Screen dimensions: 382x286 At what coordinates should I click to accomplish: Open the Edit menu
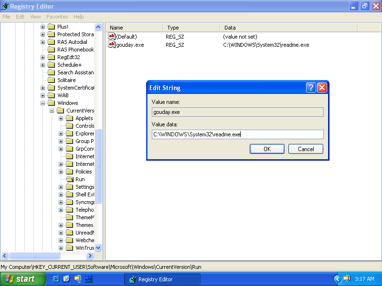tap(20, 17)
